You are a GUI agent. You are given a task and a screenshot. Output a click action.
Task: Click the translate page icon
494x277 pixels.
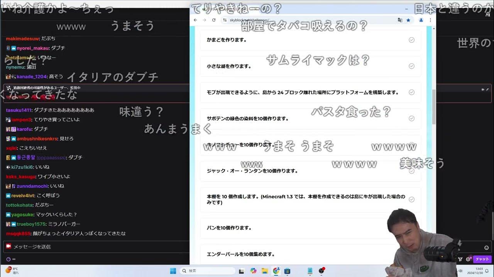[x=400, y=20]
